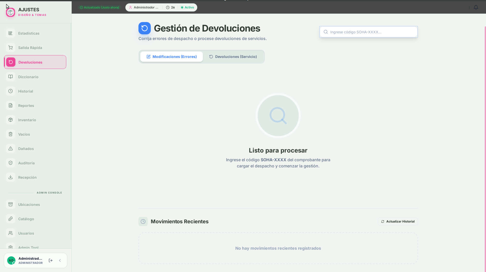This screenshot has height=272, width=486.
Task: Click the Diccionario book icon
Action: pos(11,77)
